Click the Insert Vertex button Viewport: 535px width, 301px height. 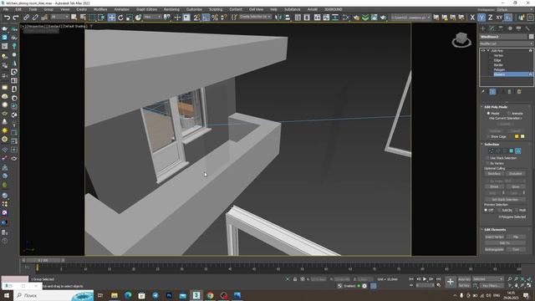[494, 237]
